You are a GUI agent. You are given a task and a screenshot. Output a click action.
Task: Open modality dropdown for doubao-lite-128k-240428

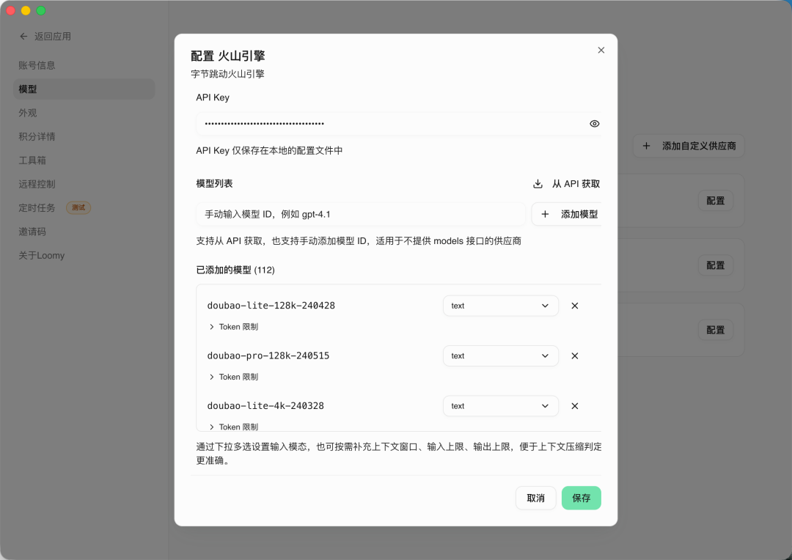501,306
